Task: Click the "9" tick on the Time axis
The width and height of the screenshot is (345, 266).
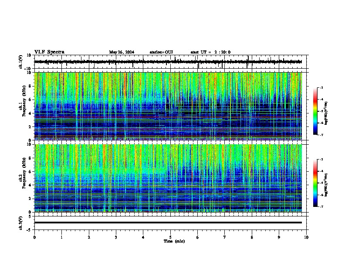Action: pos(279,237)
